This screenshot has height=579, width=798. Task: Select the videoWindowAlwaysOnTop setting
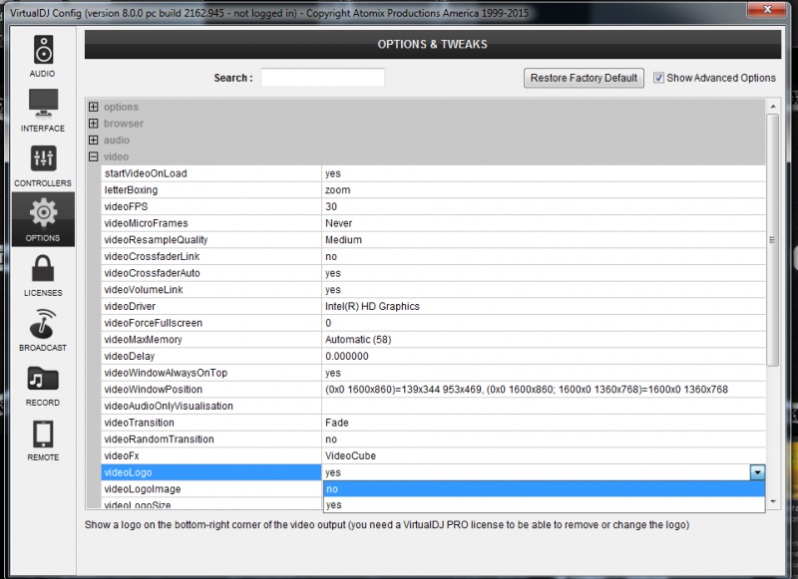433,373
